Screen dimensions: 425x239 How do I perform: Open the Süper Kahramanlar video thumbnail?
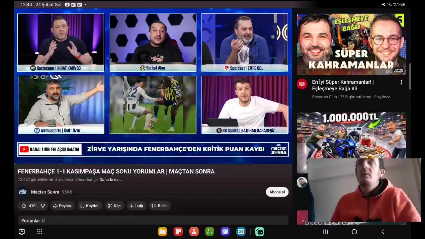(x=351, y=44)
